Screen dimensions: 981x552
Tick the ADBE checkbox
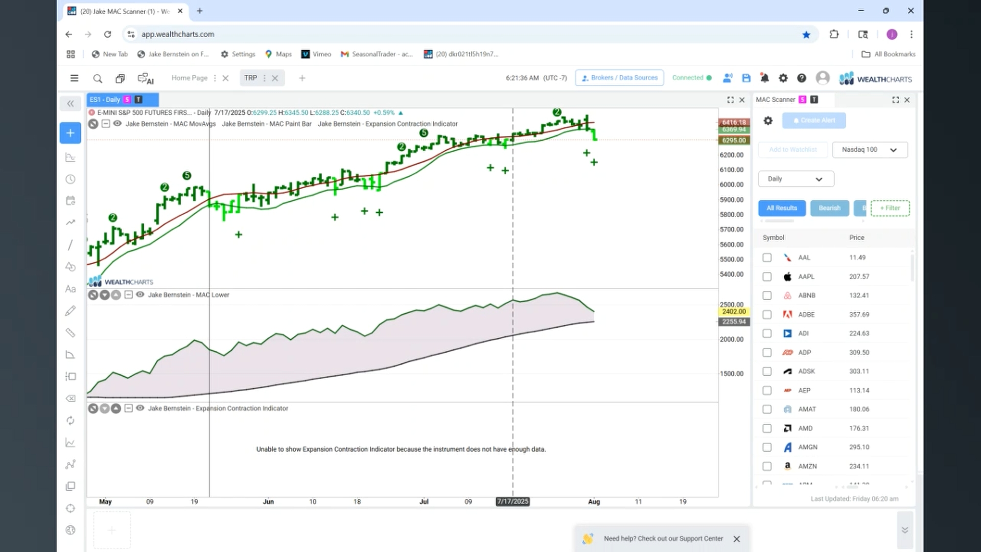tap(767, 314)
